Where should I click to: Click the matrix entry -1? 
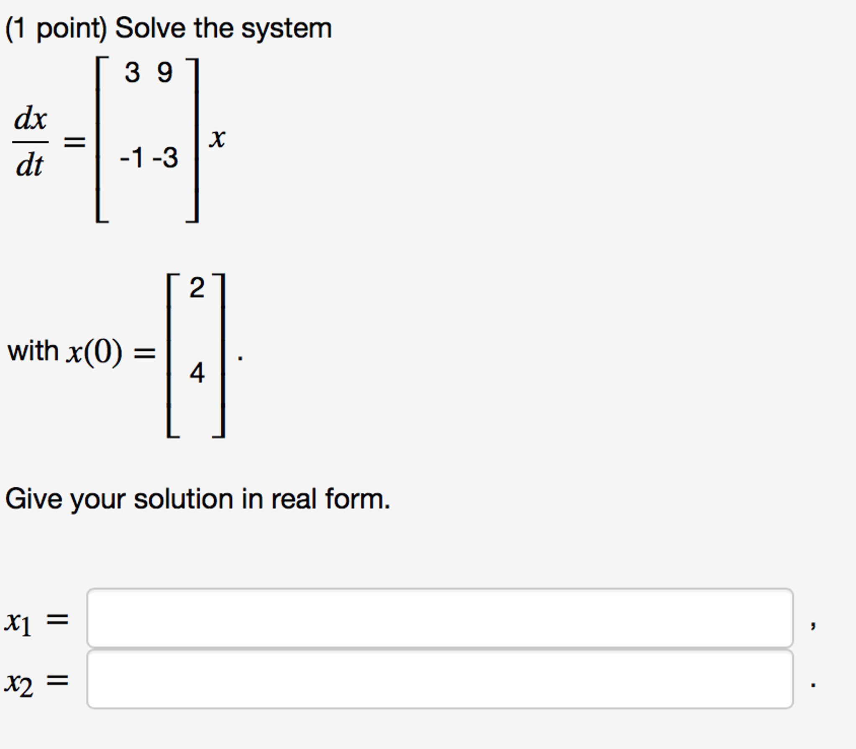[x=131, y=158]
